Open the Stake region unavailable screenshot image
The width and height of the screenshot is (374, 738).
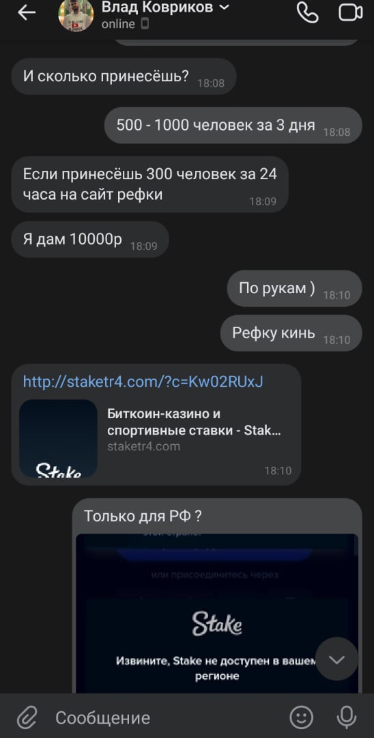point(217,613)
